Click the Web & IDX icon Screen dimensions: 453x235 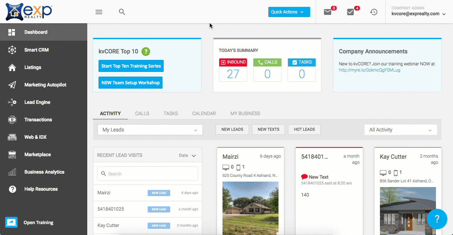(12, 137)
